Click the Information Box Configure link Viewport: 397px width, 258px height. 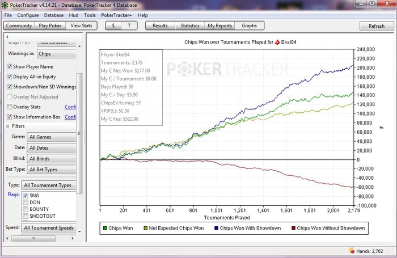[x=70, y=117]
